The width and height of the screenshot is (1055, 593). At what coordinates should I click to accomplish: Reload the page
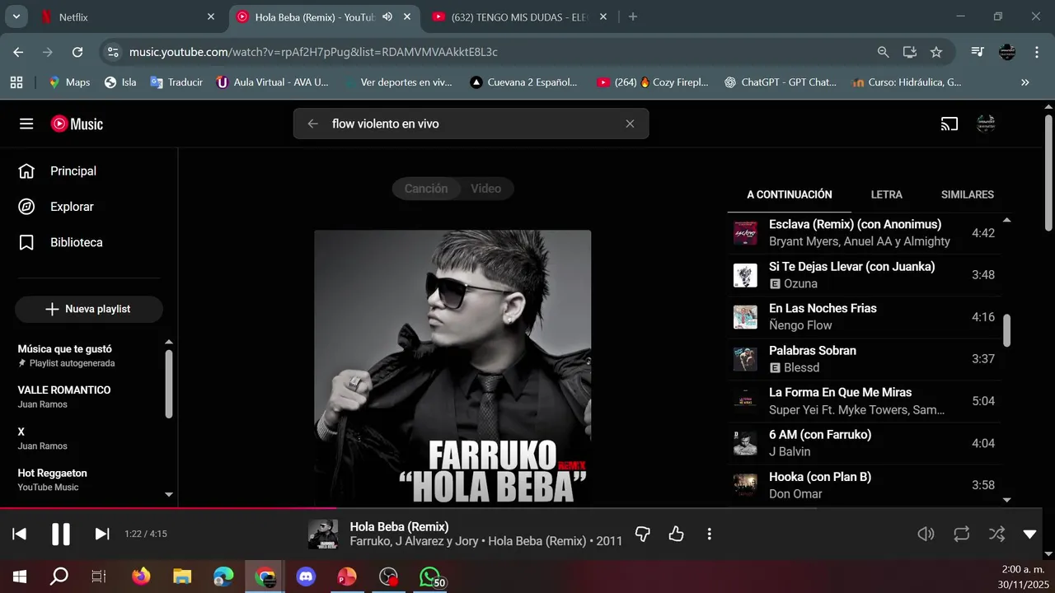pos(77,52)
